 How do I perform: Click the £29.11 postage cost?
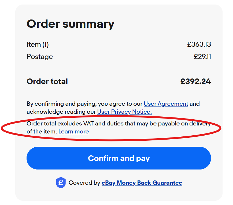coord(202,57)
